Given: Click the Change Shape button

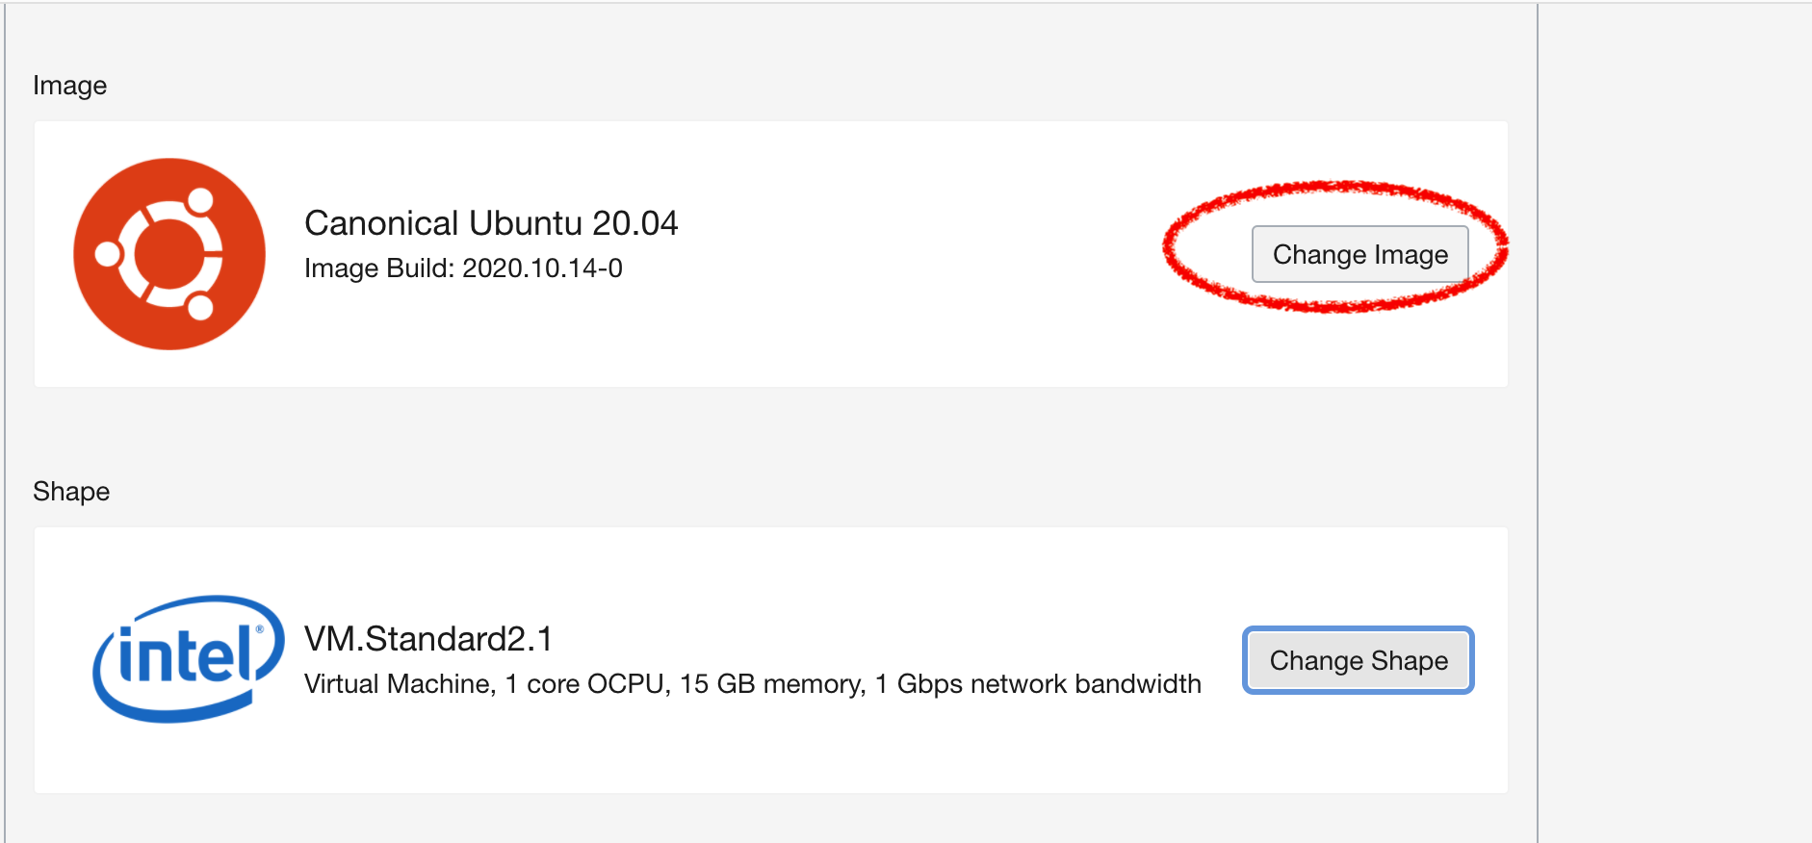Looking at the screenshot, I should click(1359, 660).
